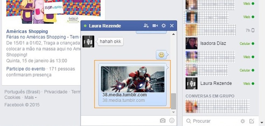This screenshot has width=265, height=126.
Task: Click the 'hahah okk' message bubble
Action: click(x=110, y=41)
